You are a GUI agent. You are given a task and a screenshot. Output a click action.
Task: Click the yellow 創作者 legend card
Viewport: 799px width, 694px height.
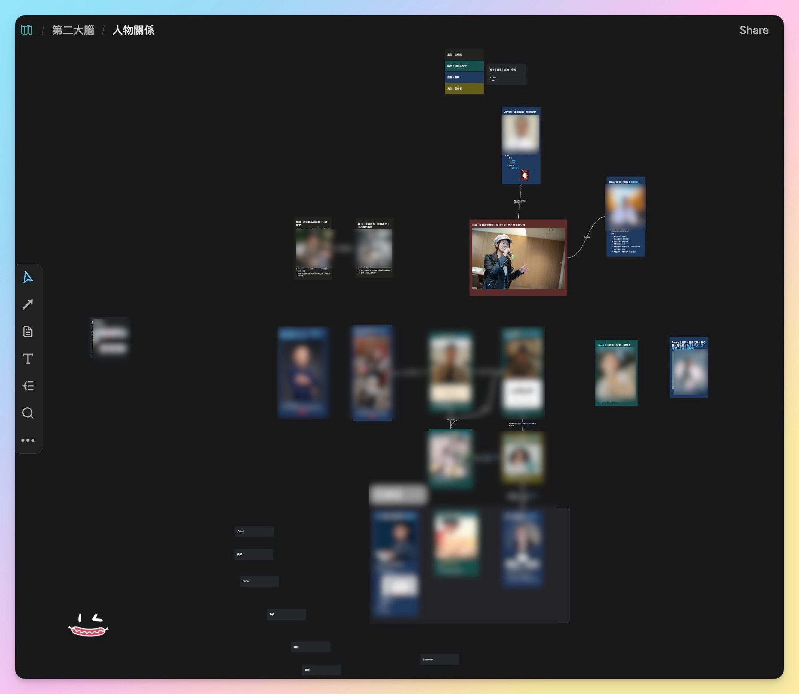464,89
